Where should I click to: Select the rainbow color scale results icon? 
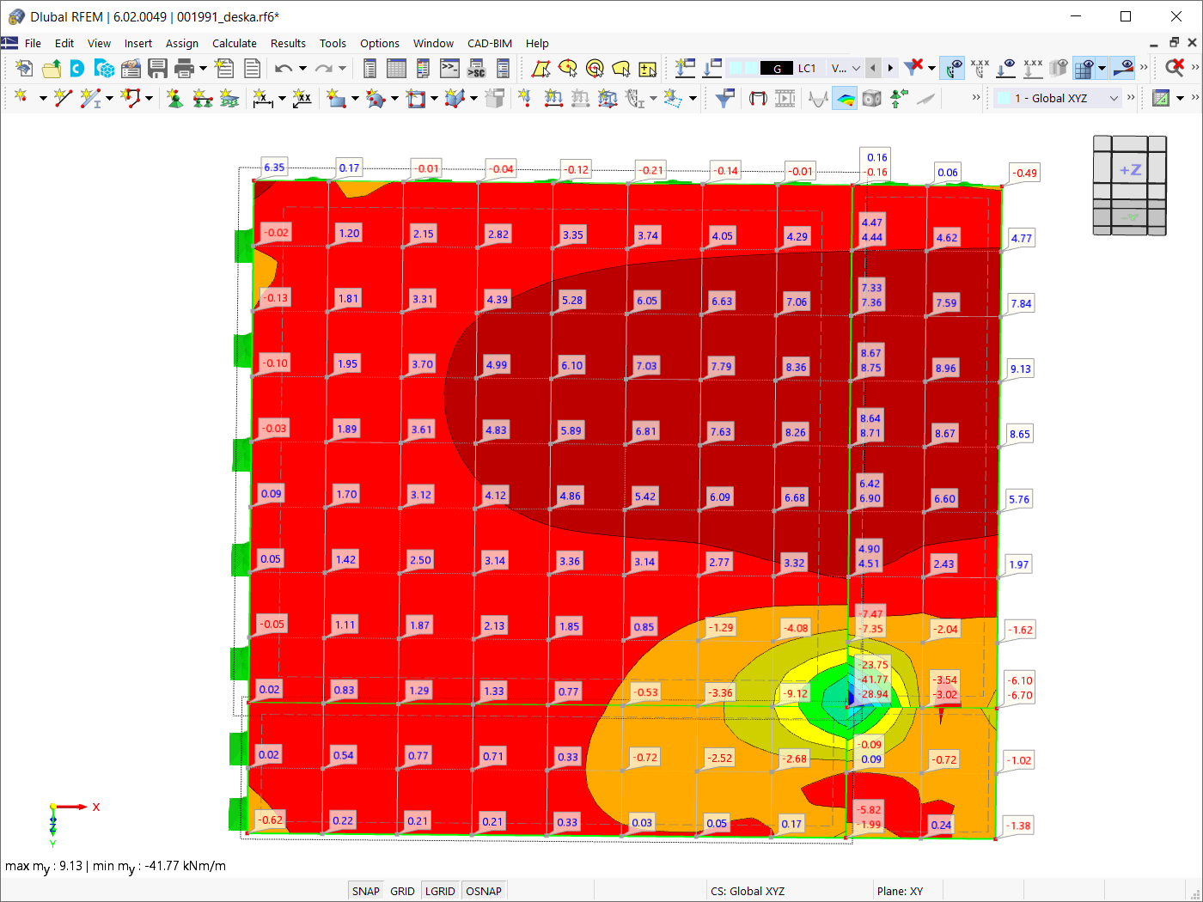[845, 98]
